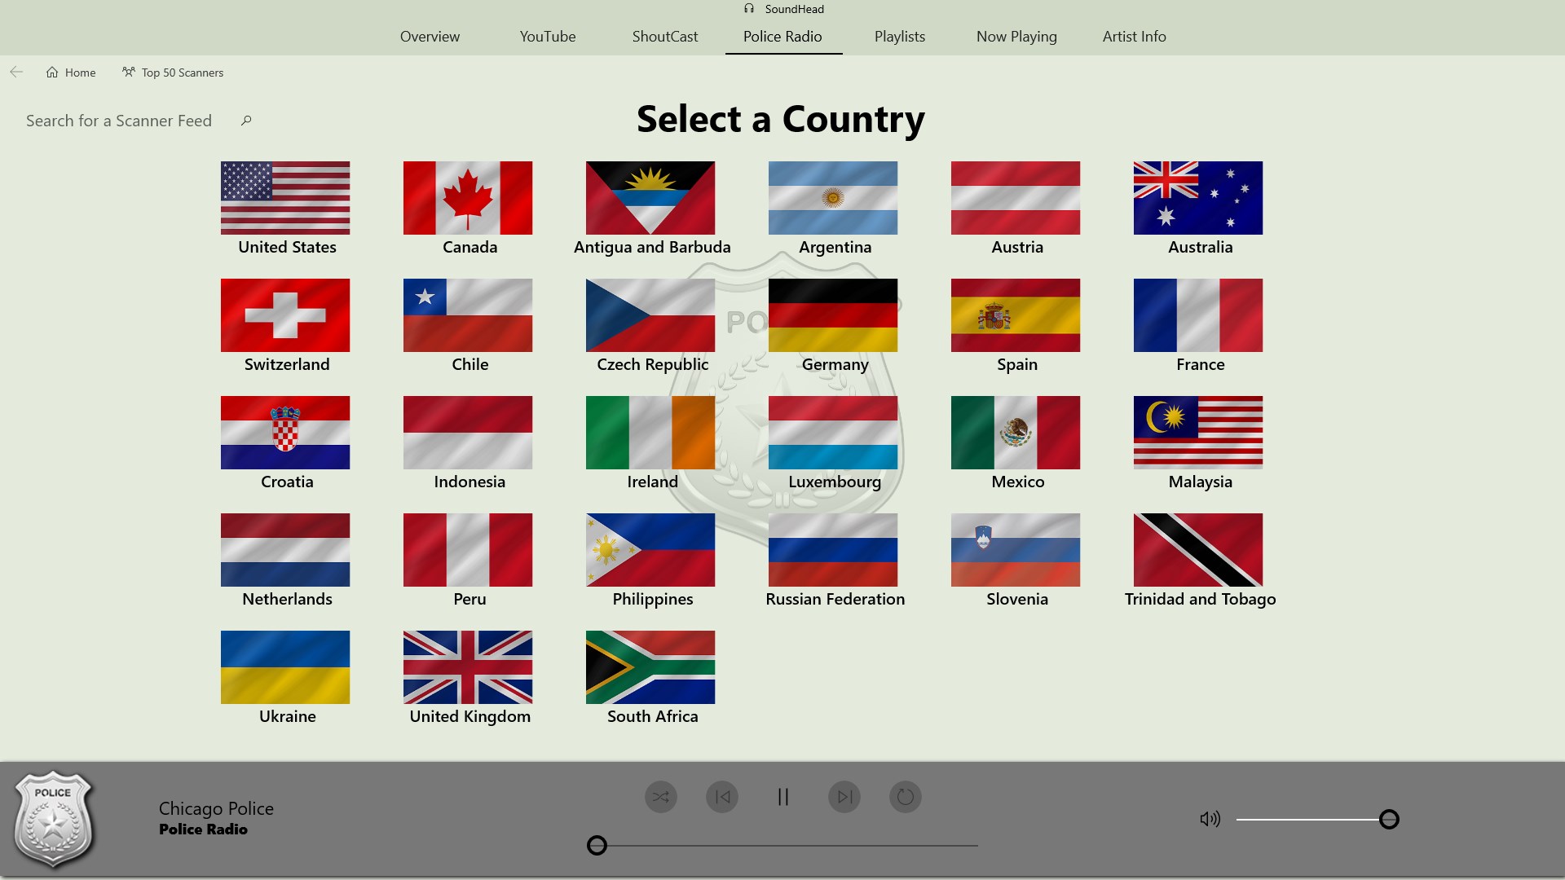This screenshot has height=880, width=1565.
Task: Choose the Germany flag
Action: 833,315
